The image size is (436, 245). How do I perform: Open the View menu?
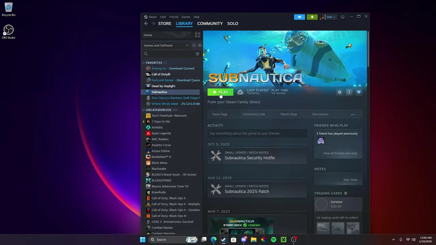pos(163,17)
